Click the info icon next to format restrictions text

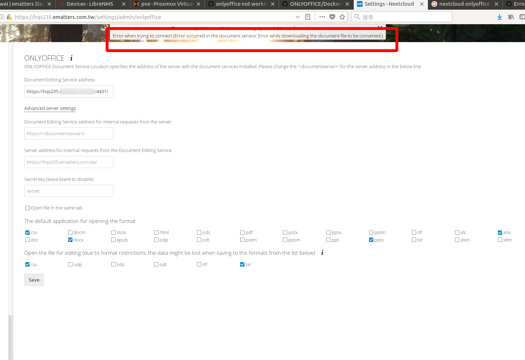tap(322, 253)
